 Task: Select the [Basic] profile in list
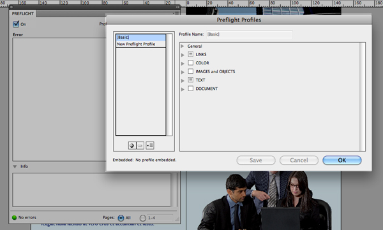coord(140,38)
